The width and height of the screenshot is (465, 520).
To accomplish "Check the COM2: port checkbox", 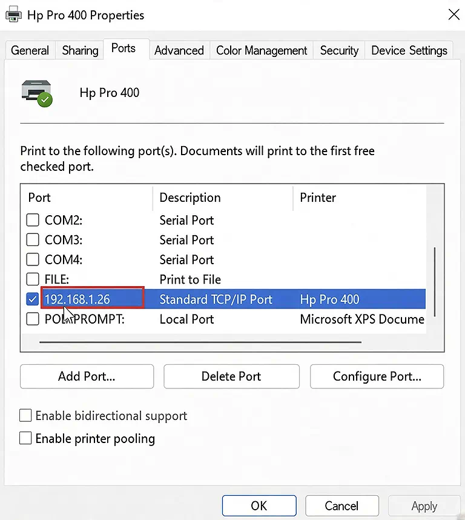I will (33, 220).
